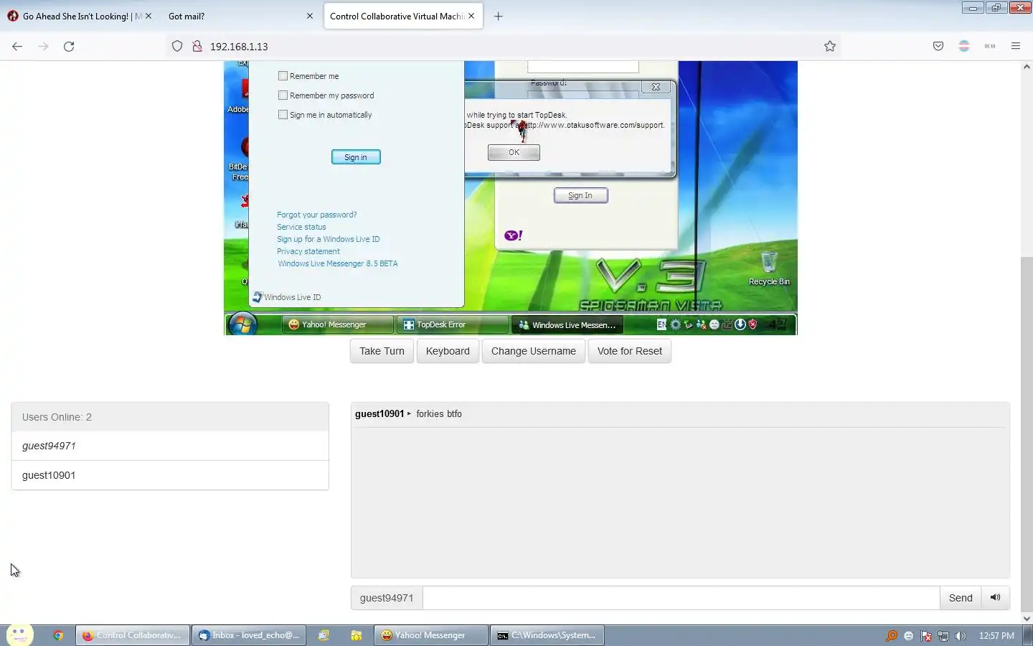Click TopDesk Error in VM taskbar
Viewport: 1033px width, 646px height.
[x=451, y=324]
